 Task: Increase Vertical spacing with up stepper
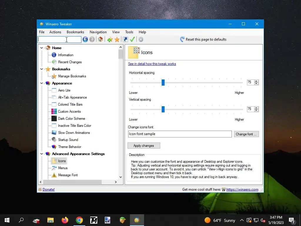(256, 108)
